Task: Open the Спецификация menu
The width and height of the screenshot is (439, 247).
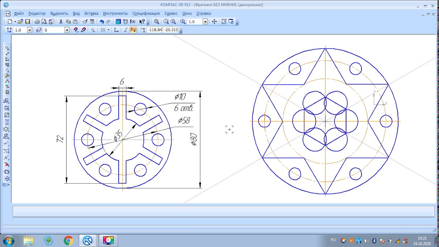Action: pos(146,13)
